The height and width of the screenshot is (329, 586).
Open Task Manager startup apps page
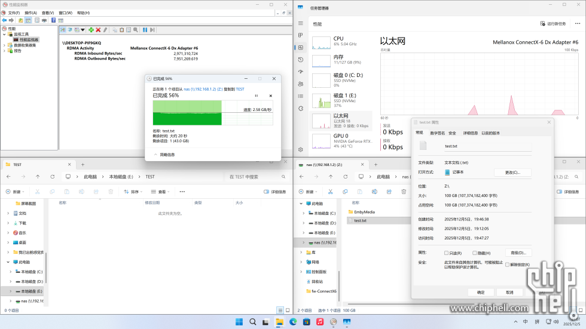[300, 72]
